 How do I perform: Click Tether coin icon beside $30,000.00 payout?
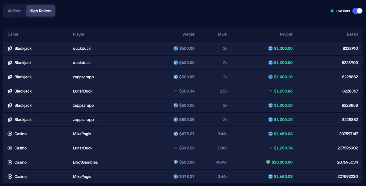(268, 162)
